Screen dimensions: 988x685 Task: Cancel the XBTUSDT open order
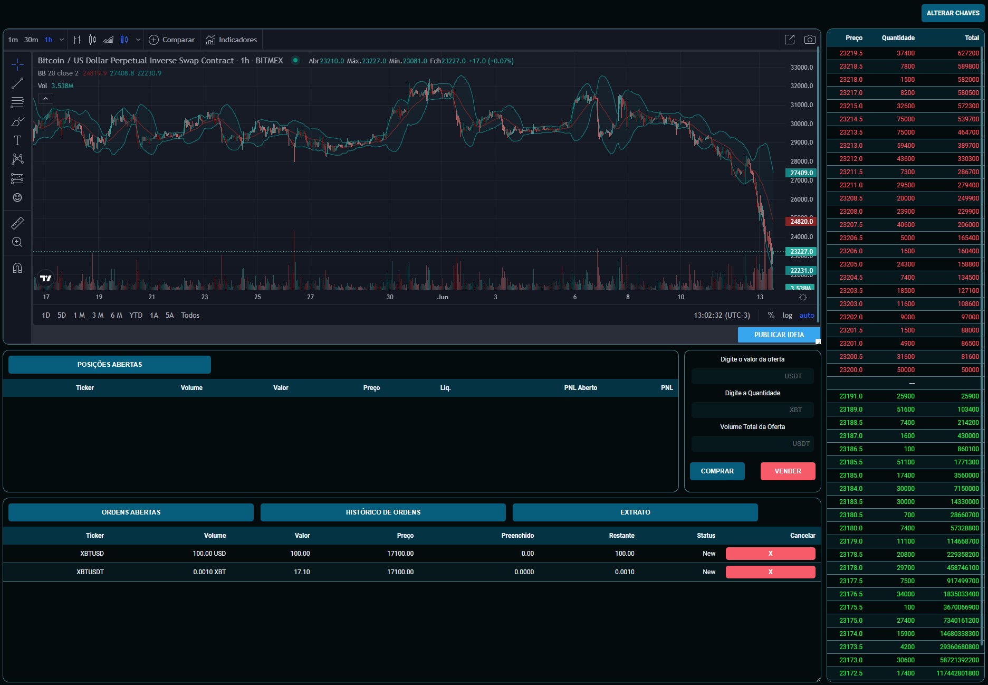point(770,572)
